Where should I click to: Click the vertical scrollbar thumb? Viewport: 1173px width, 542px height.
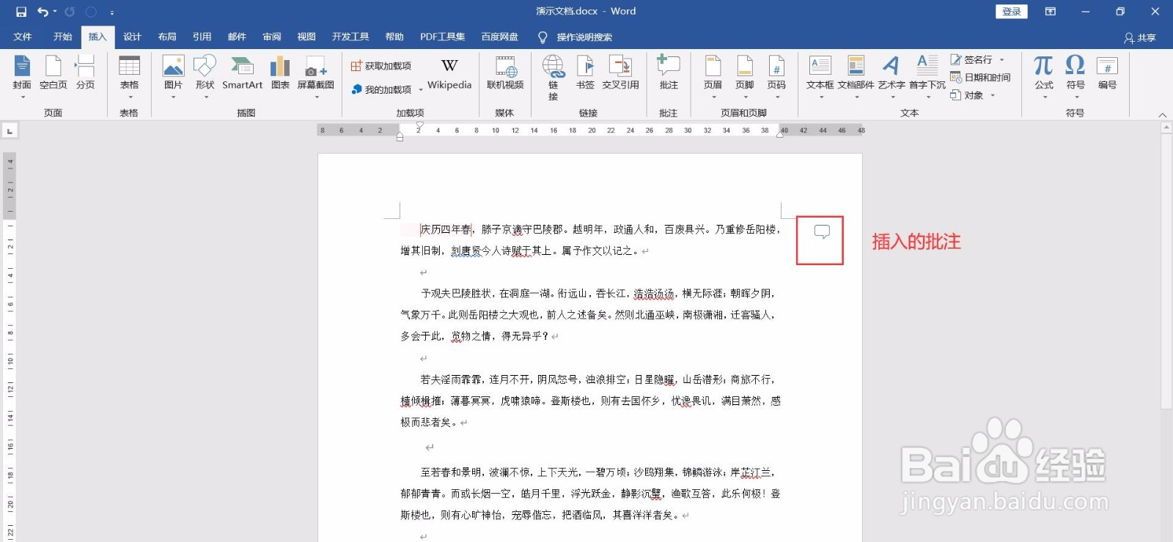tap(1166, 271)
